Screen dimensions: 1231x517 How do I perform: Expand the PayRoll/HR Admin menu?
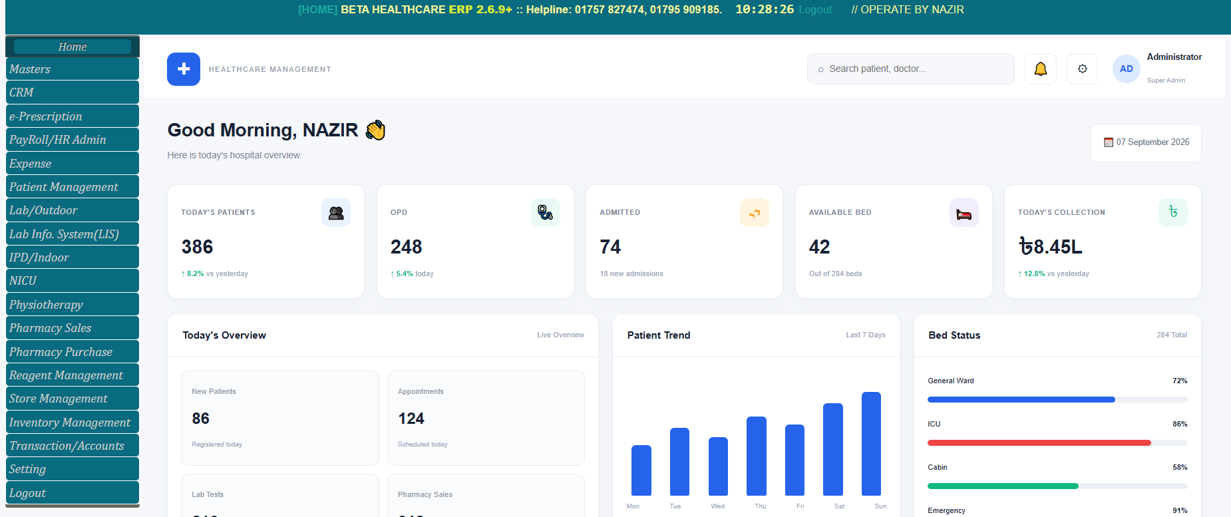click(x=73, y=140)
